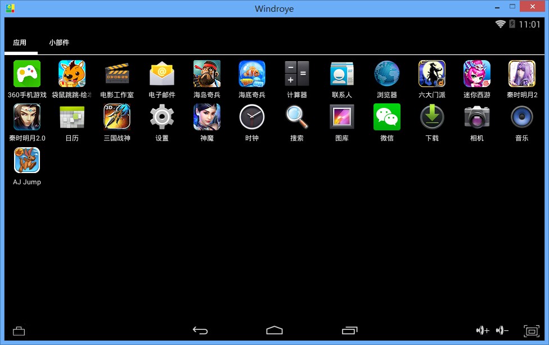Click the battery status icon
The image size is (549, 345).
point(512,24)
